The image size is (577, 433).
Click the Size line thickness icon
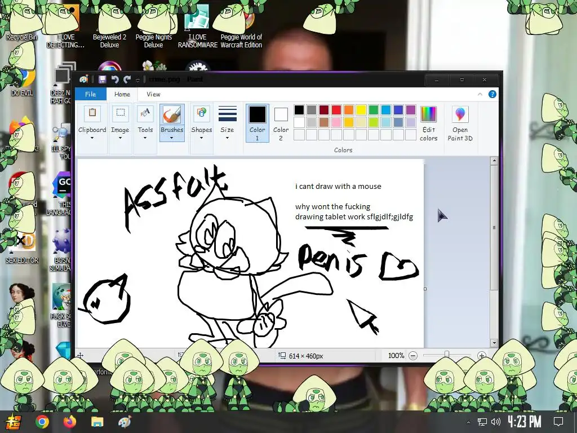[228, 113]
